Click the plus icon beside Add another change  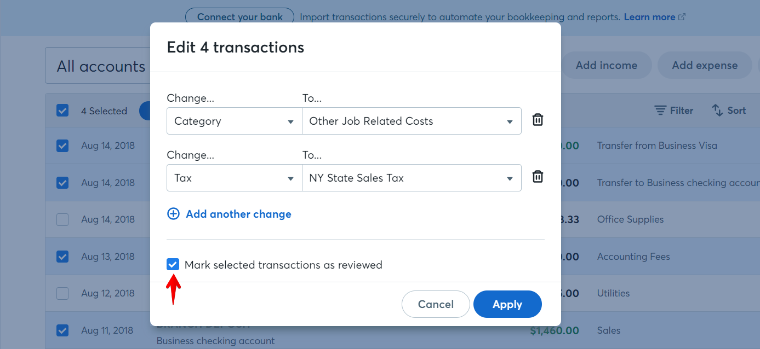[173, 214]
